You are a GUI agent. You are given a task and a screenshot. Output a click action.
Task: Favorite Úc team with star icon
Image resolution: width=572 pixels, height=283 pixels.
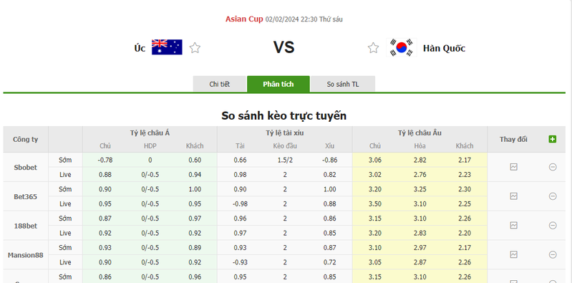pos(195,48)
